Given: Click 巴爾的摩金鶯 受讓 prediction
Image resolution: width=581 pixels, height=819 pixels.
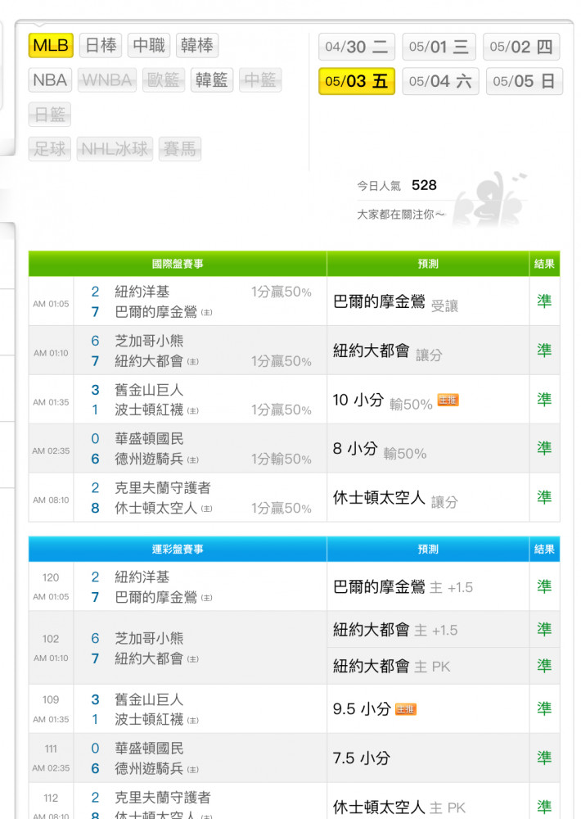Looking at the screenshot, I should (396, 302).
